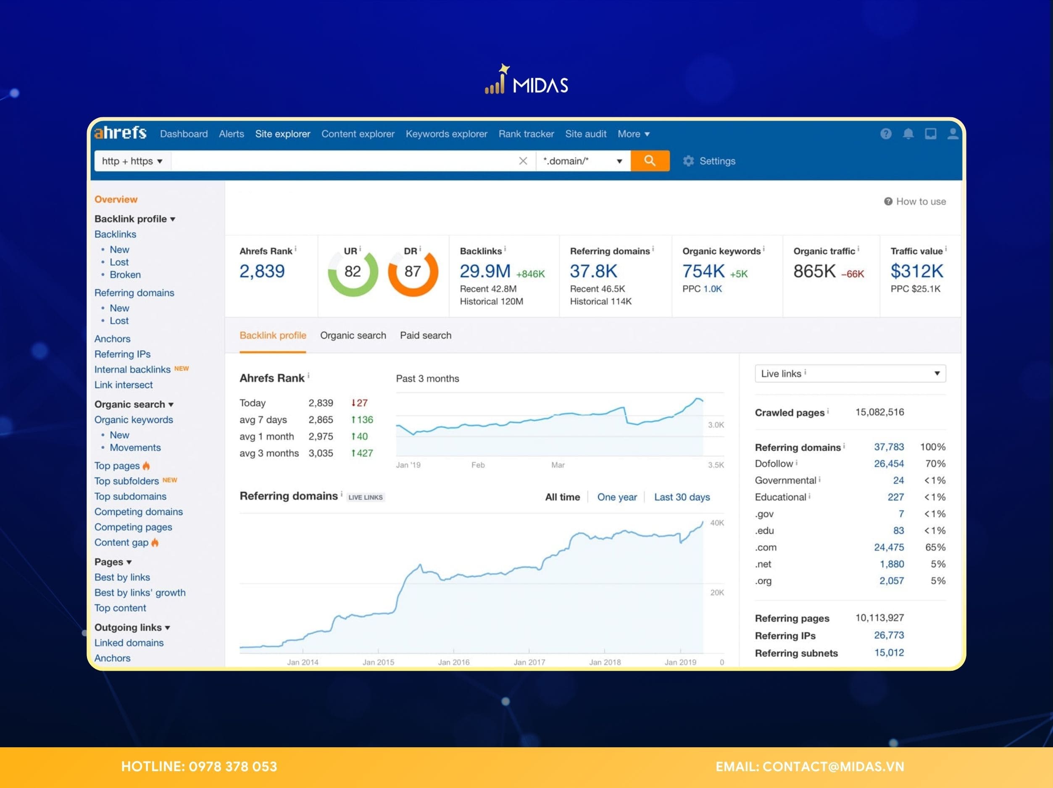Viewport: 1053px width, 788px height.
Task: Click the Referring IPs count 26,773
Action: point(889,635)
